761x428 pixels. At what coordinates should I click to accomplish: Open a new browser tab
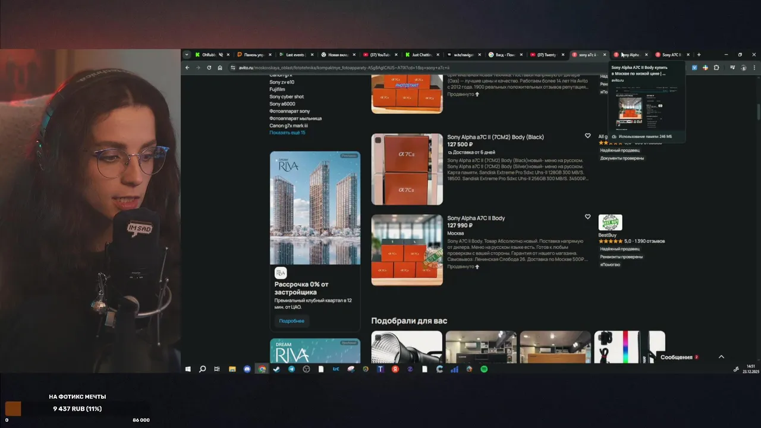point(699,55)
